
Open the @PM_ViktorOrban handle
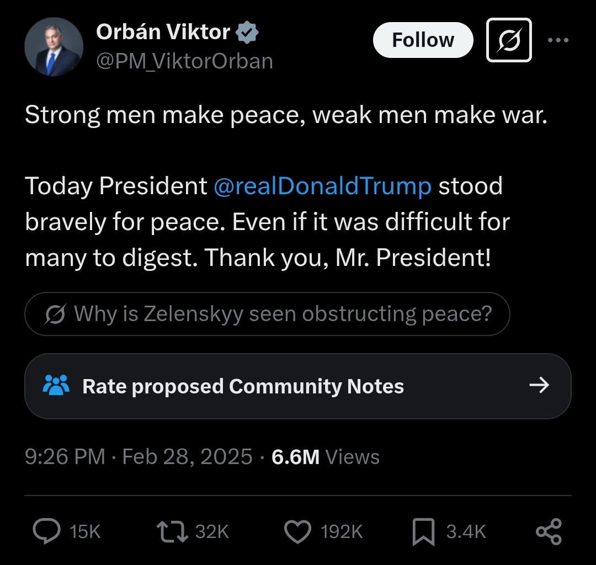(185, 61)
